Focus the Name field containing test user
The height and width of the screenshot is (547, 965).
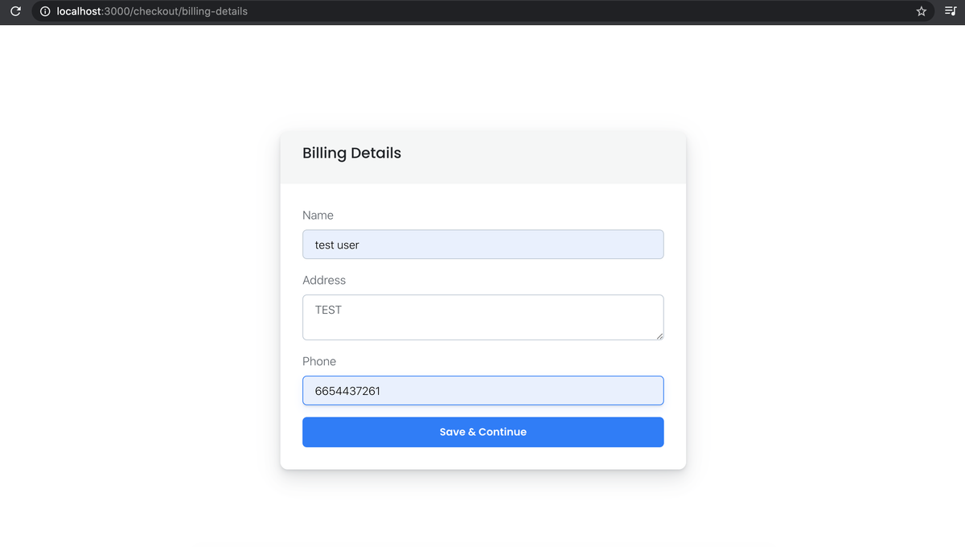click(x=482, y=245)
